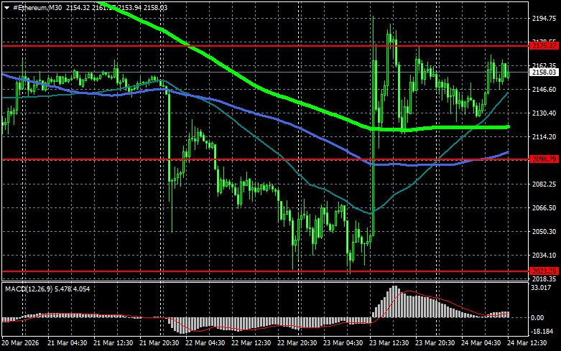Image resolution: width=561 pixels, height=351 pixels.
Task: Click the 24 Mar 12:30 time label
Action: click(x=527, y=343)
